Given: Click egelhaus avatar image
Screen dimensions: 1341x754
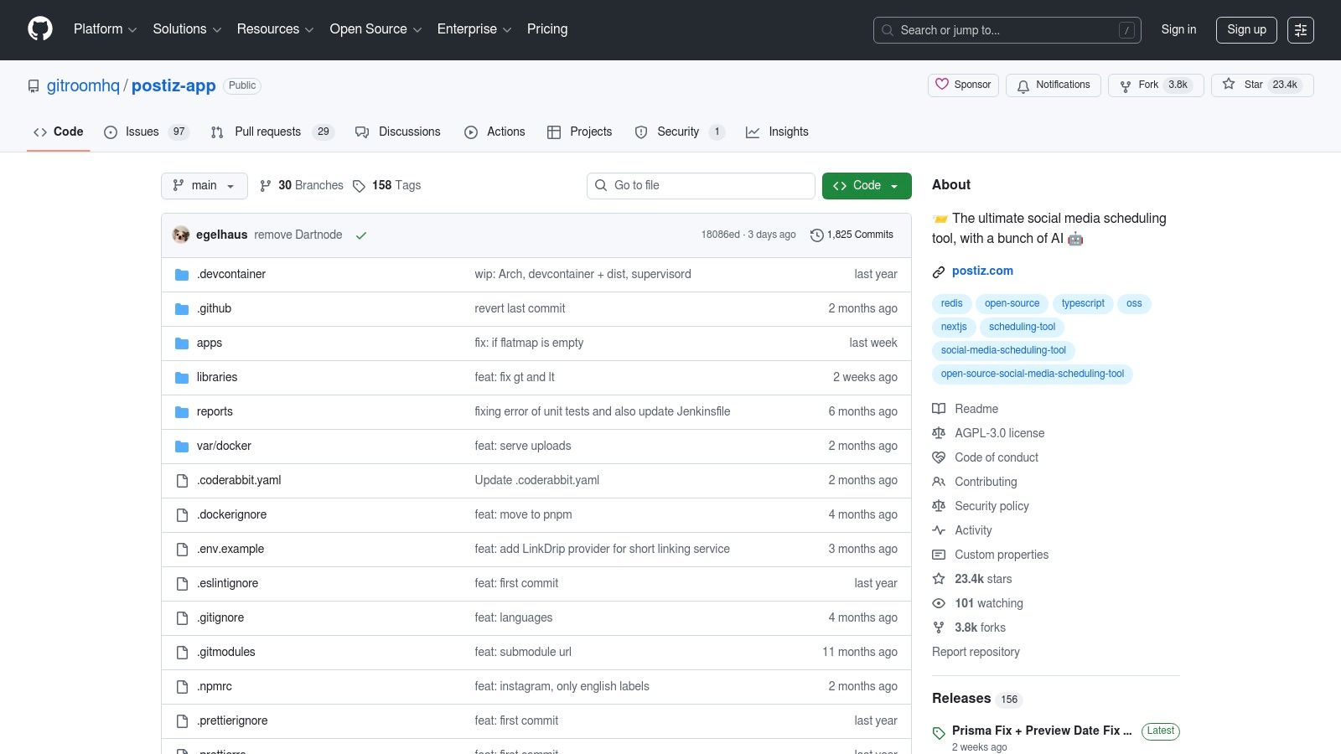Looking at the screenshot, I should click(181, 235).
